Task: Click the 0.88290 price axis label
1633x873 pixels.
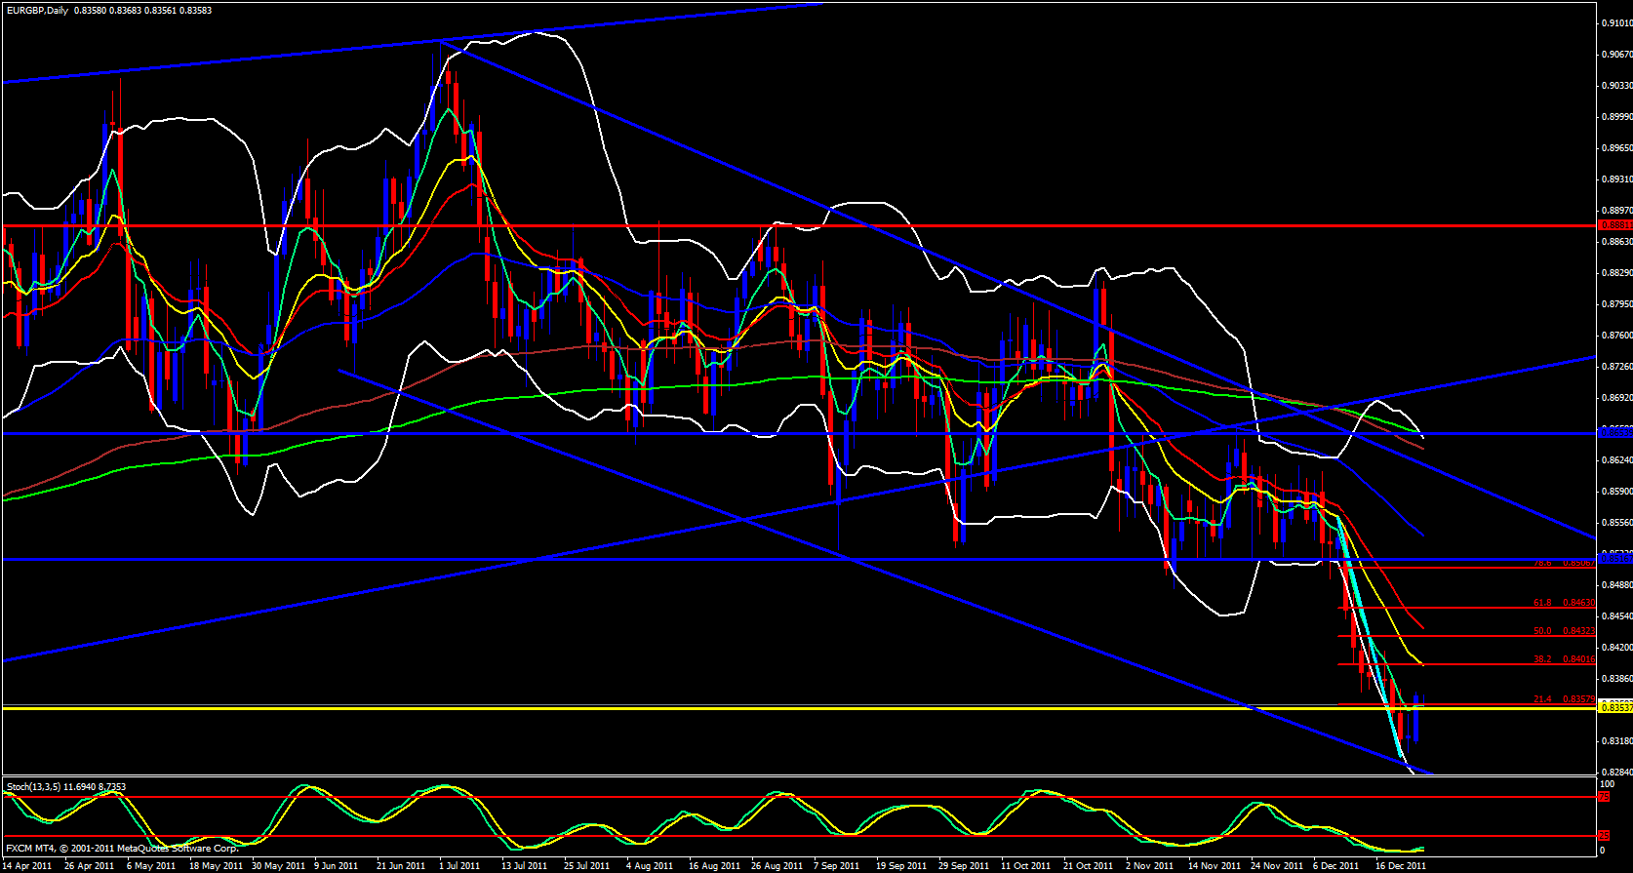Action: [1617, 273]
